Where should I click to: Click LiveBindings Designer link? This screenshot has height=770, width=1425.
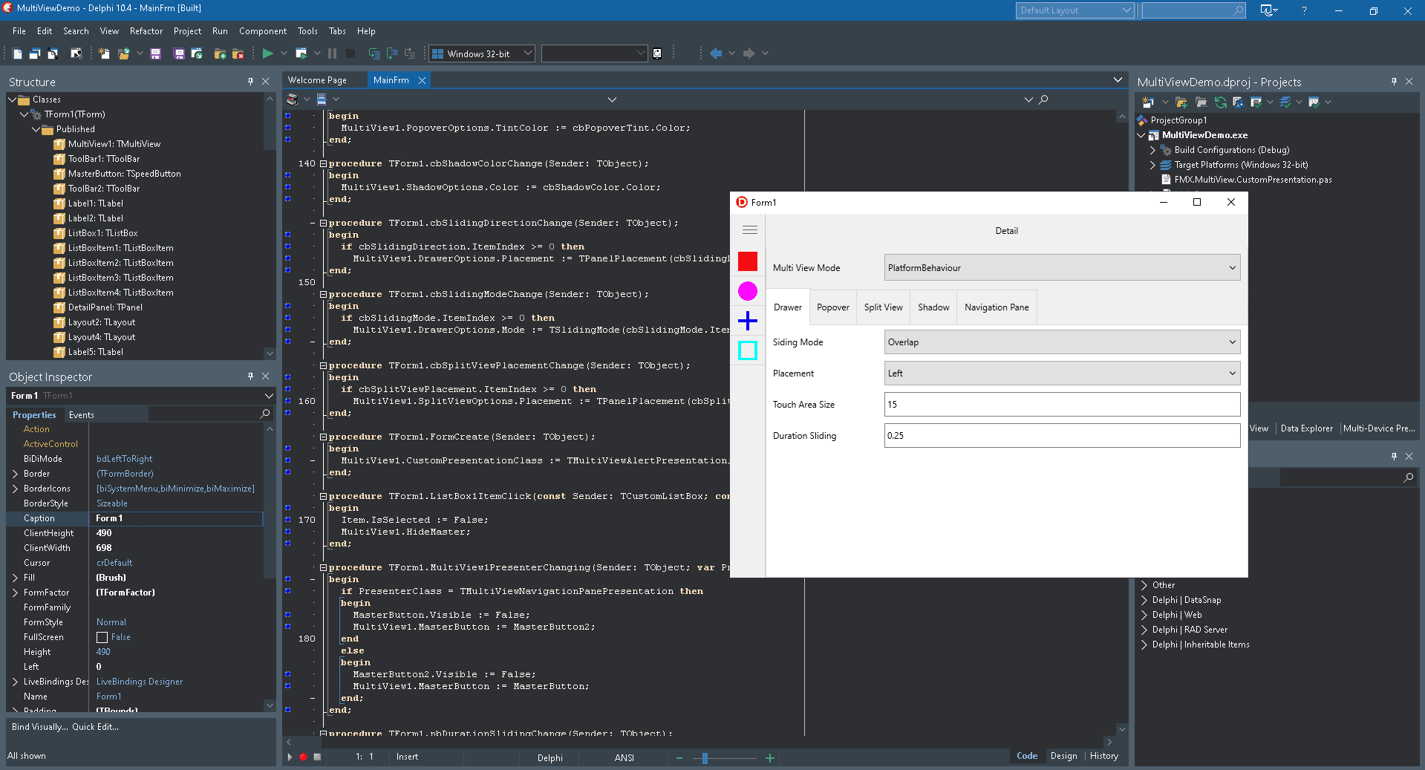[x=140, y=682]
